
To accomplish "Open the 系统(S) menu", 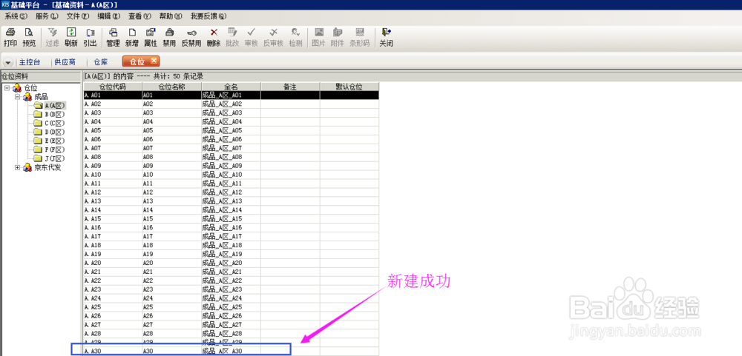I will click(x=16, y=16).
